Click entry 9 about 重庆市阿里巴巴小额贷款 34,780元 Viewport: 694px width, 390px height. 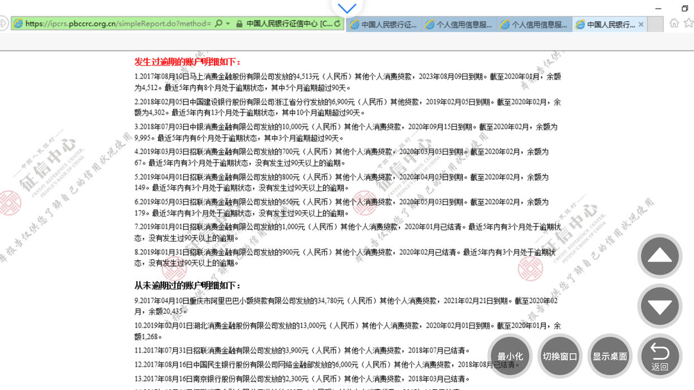346,306
